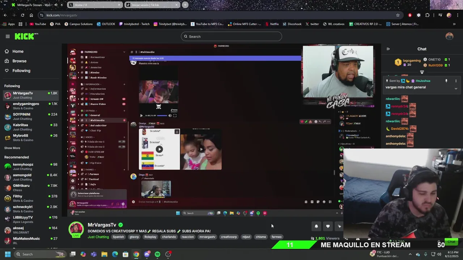Click the browser home button
Screen dimensions: 463x260
[31, 15]
